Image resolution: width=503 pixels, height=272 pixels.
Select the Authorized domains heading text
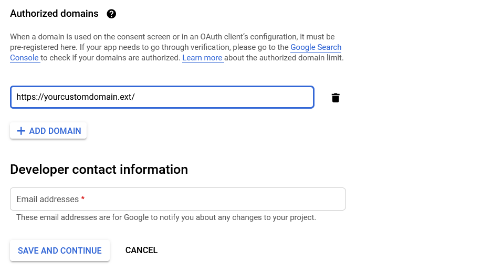tap(54, 14)
